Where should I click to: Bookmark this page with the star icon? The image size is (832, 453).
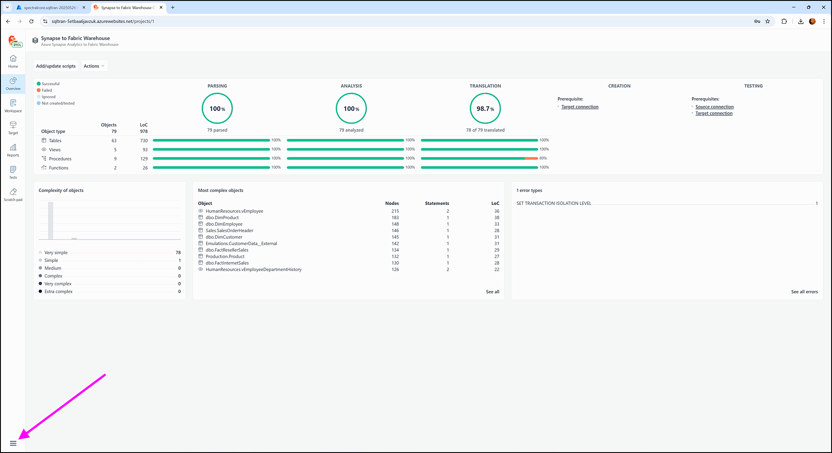point(768,21)
